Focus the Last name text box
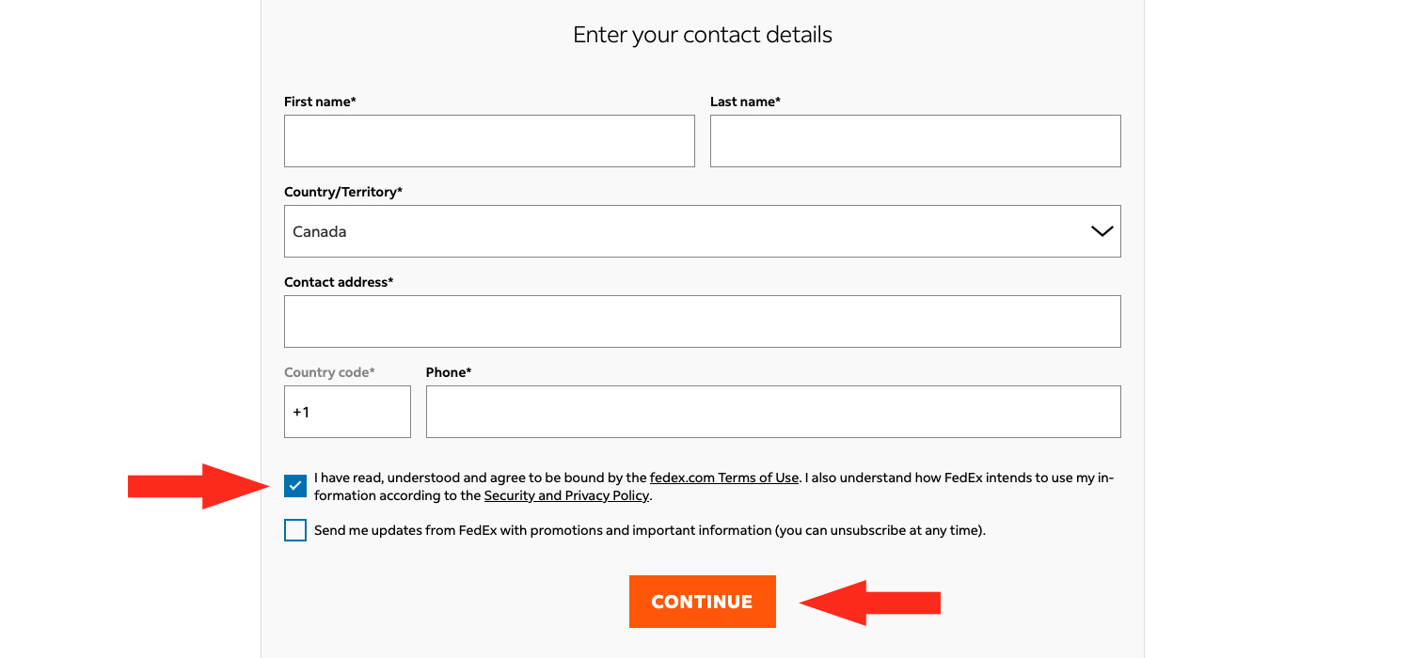This screenshot has height=658, width=1411. (915, 141)
